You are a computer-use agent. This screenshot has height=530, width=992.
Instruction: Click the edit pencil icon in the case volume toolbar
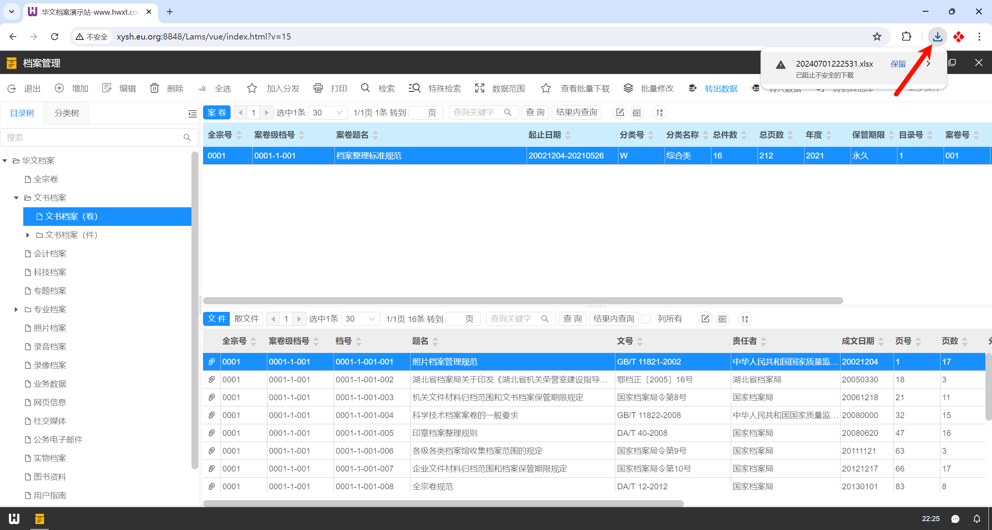point(620,112)
